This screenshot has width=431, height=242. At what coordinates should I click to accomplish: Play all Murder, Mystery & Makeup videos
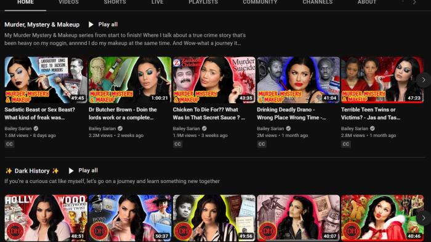tap(103, 25)
